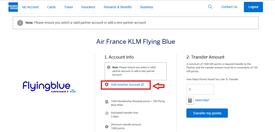Screen dimensions: 275x132
Task: Follow the Contact Us link
Action: pos(229,7)
